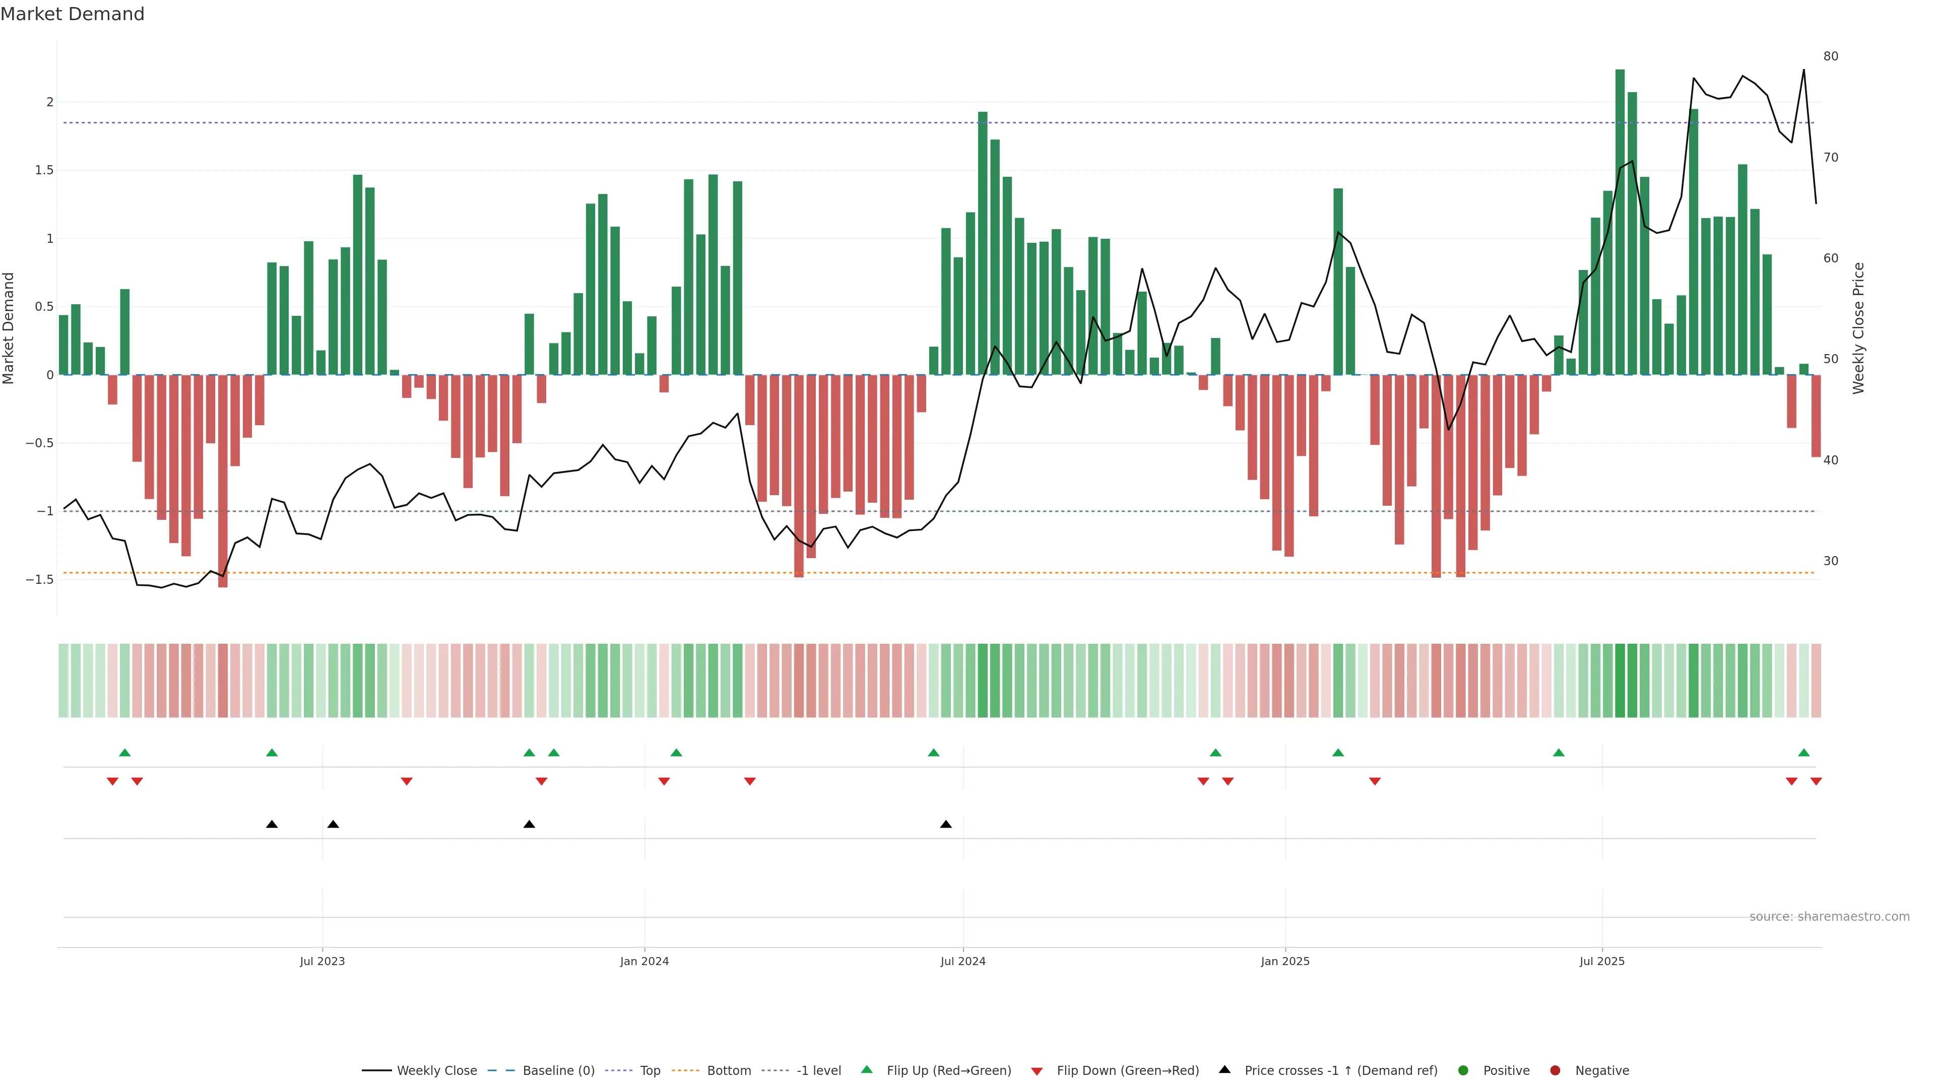Click the leftmost green Flip Up triangle marker
Screen dimensions: 1935x1088
(124, 753)
